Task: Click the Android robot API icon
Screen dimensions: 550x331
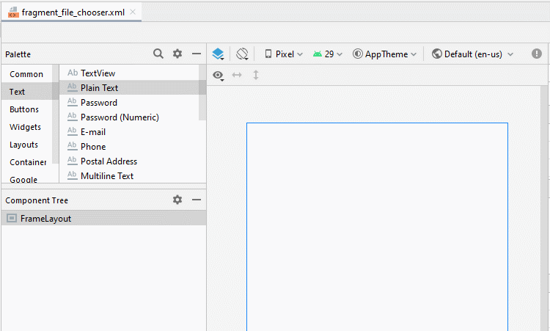Action: tap(318, 54)
